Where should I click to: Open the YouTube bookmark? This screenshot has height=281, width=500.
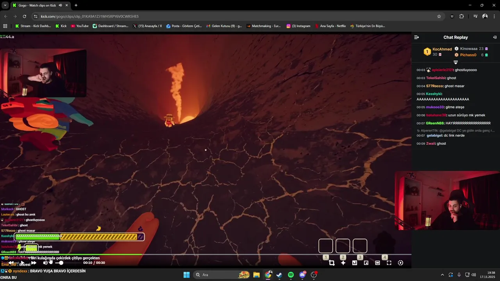coord(80,26)
